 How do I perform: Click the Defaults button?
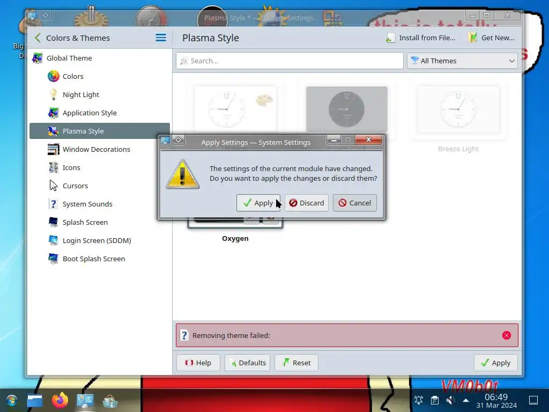click(x=248, y=363)
